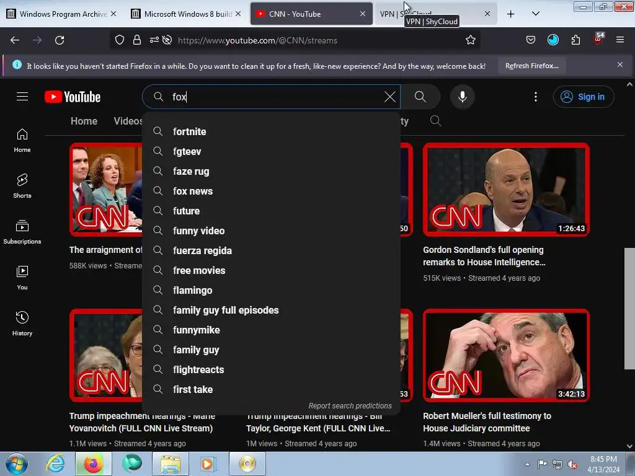Submit search with the magnifier button
This screenshot has height=476, width=635.
(420, 97)
